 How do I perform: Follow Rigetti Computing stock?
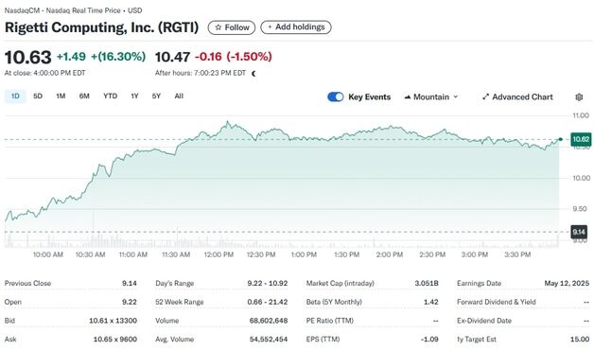click(232, 27)
